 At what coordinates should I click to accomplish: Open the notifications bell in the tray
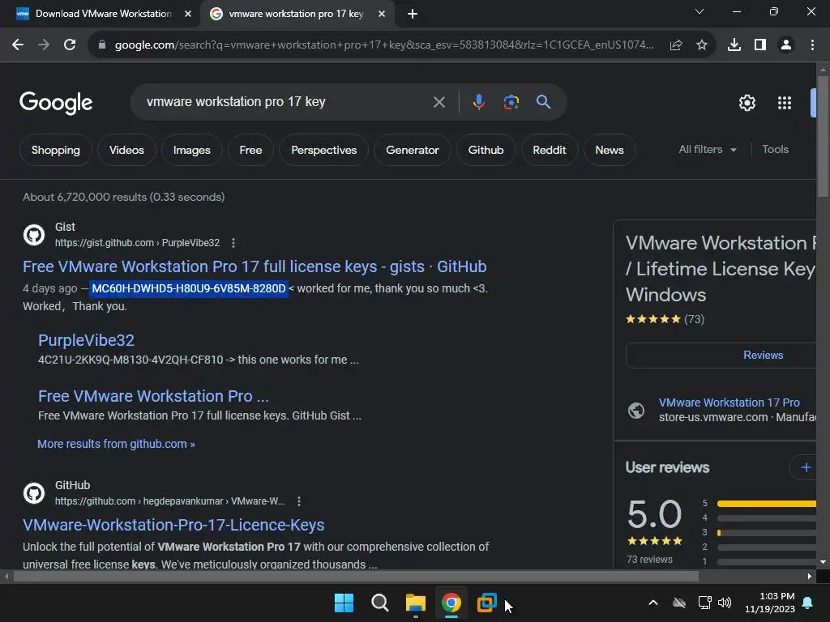[808, 603]
